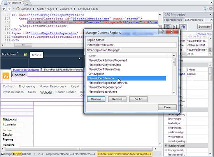This screenshot has width=214, height=157.
Task: Select the v4.master document tab
Action: pyautogui.click(x=12, y=3)
